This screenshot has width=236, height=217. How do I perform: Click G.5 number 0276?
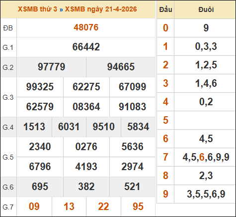[x=86, y=147]
